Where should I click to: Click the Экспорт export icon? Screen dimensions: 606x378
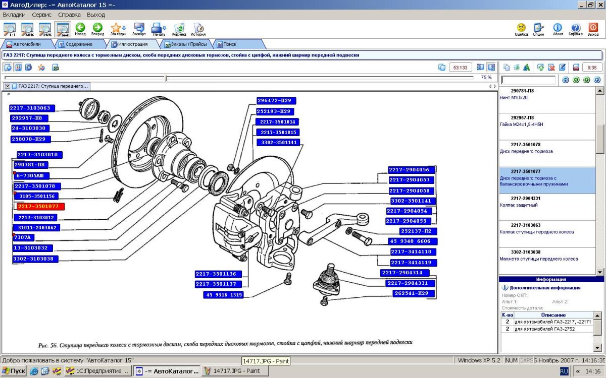[x=139, y=29]
